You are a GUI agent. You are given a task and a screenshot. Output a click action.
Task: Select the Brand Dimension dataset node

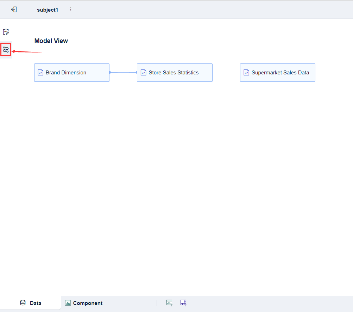72,72
